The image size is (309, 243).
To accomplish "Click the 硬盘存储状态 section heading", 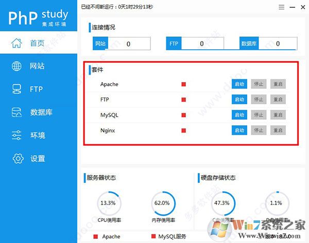I will click(x=218, y=178).
